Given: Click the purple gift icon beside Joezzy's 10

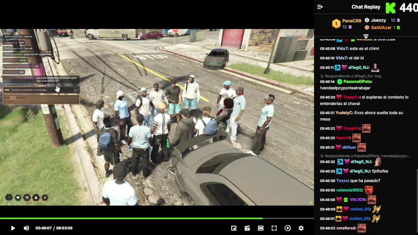Looking at the screenshot, I should (x=398, y=20).
